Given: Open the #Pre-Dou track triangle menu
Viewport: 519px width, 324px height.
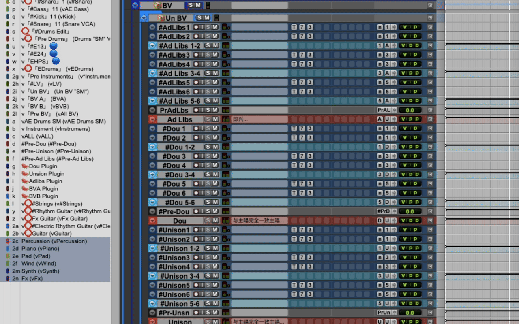Looking at the screenshot, I should point(152,211).
